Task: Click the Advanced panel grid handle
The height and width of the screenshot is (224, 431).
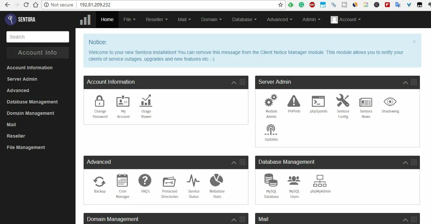Action: coord(242,162)
